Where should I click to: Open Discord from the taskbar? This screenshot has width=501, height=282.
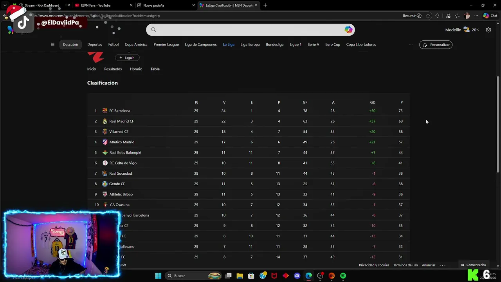click(x=297, y=276)
